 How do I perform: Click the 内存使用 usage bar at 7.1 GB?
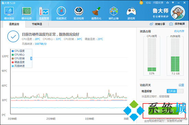tap(175, 55)
